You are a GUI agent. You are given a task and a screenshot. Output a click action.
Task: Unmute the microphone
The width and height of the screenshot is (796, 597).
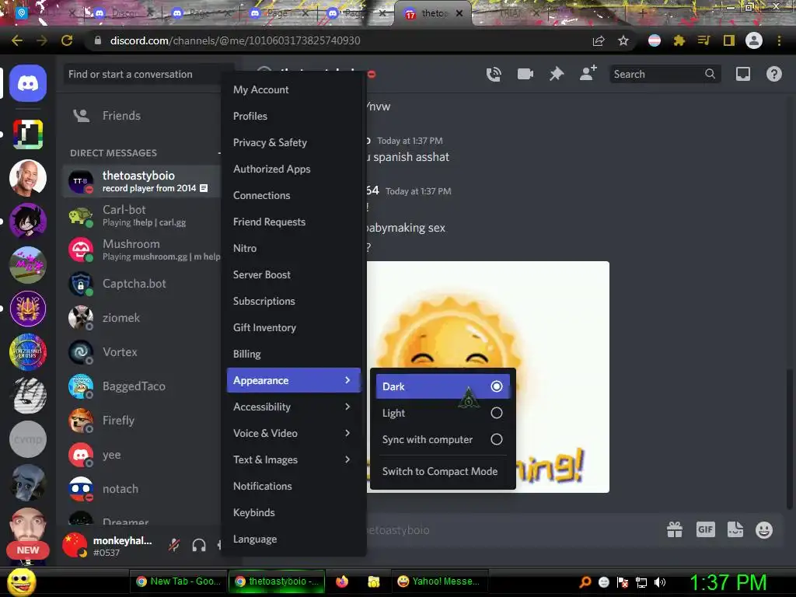174,545
